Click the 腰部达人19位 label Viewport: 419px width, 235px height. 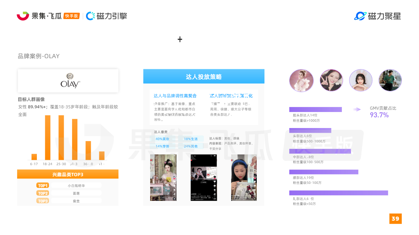303,178
